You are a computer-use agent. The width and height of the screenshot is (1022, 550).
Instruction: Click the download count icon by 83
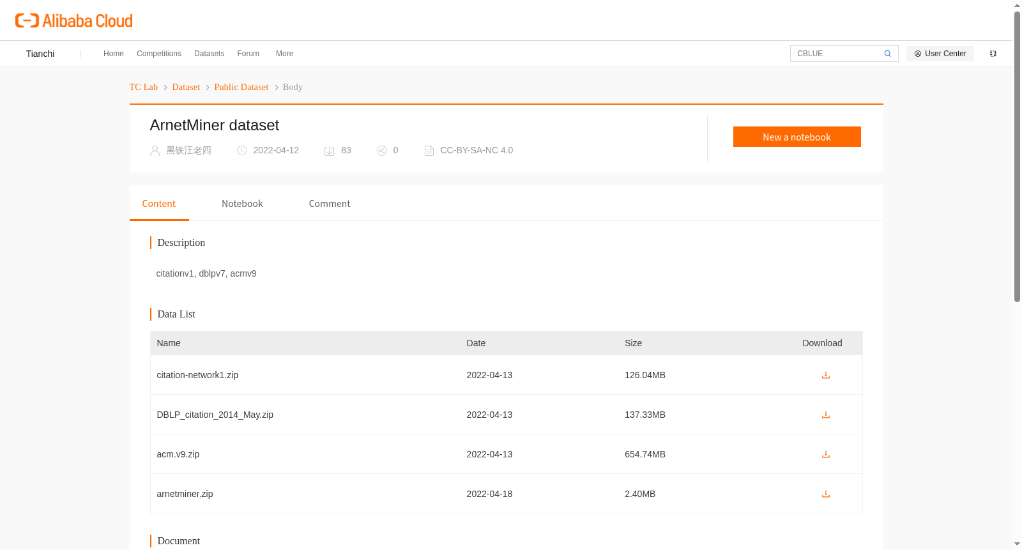click(330, 151)
